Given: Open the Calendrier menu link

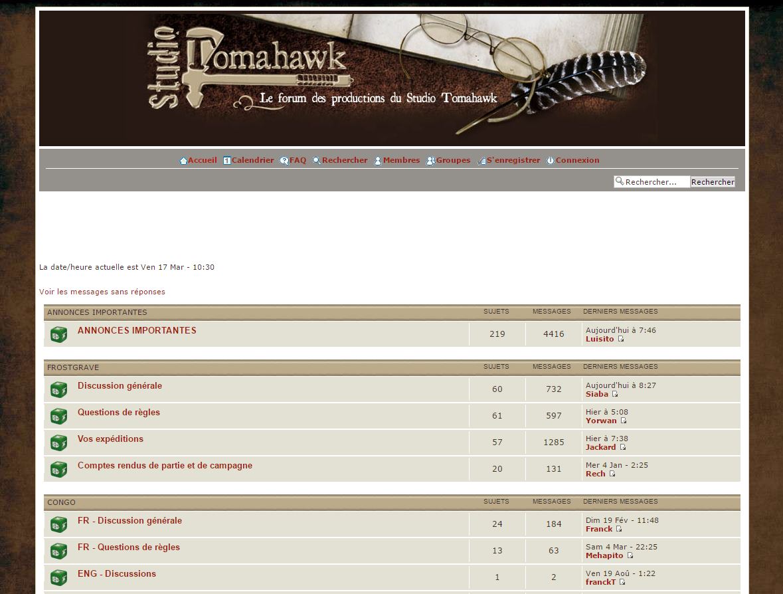Looking at the screenshot, I should 252,160.
